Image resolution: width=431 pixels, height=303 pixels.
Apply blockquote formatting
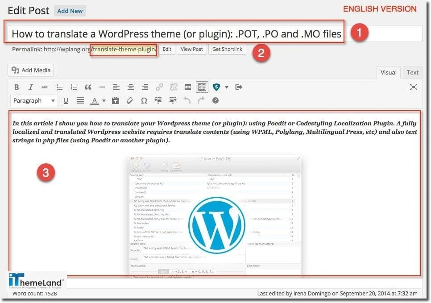[88, 87]
